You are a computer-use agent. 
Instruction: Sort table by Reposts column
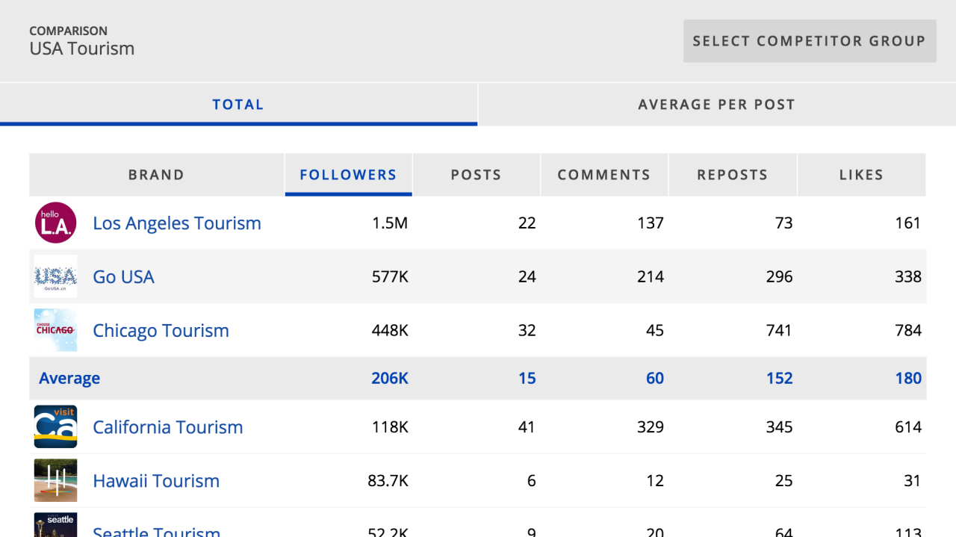tap(732, 175)
